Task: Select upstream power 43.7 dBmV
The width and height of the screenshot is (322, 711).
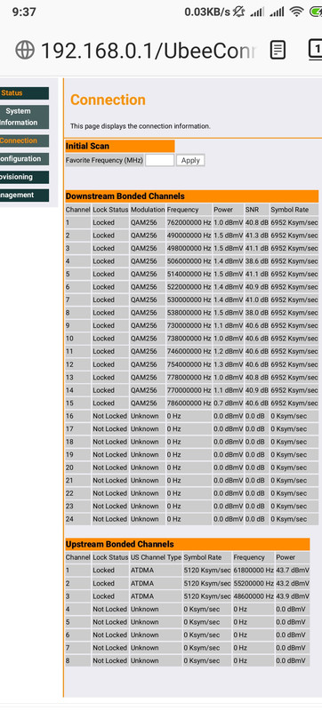Action: pyautogui.click(x=293, y=571)
